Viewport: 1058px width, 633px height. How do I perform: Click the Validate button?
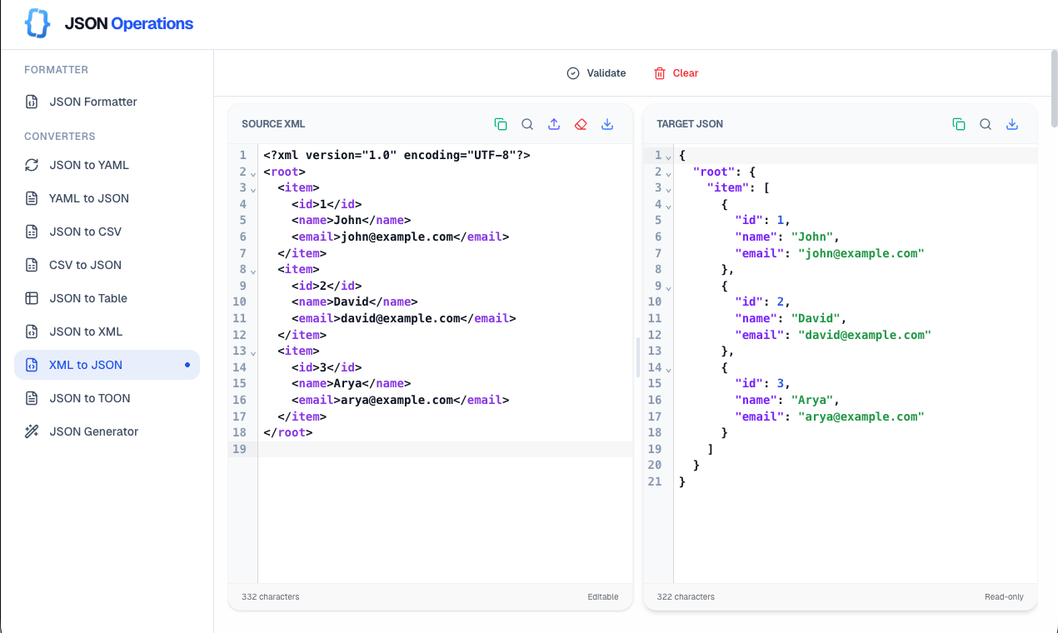click(x=596, y=72)
